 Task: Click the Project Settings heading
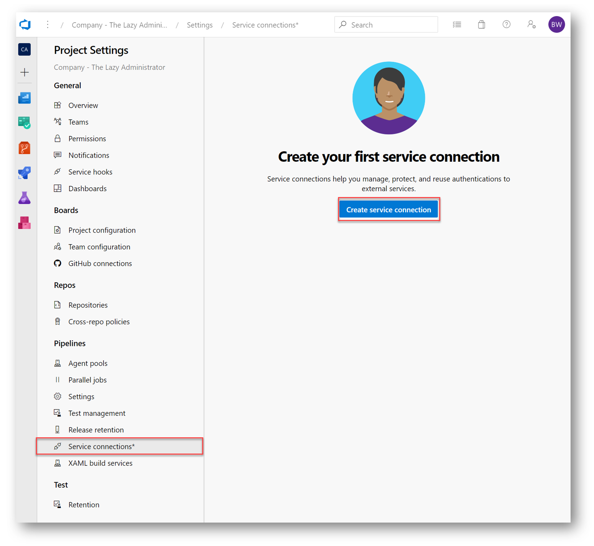[91, 50]
